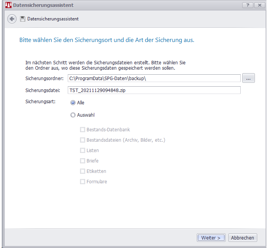
Task: Open help with the question mark button
Action: [x=248, y=5]
